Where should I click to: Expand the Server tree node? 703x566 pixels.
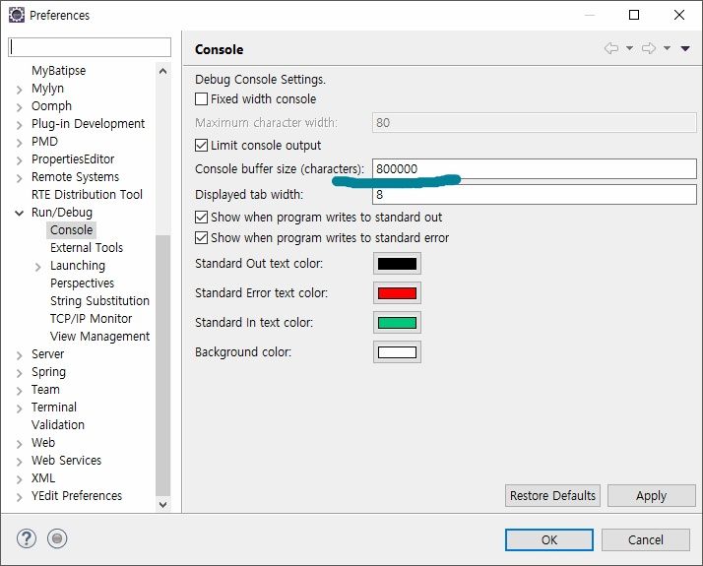coord(20,355)
